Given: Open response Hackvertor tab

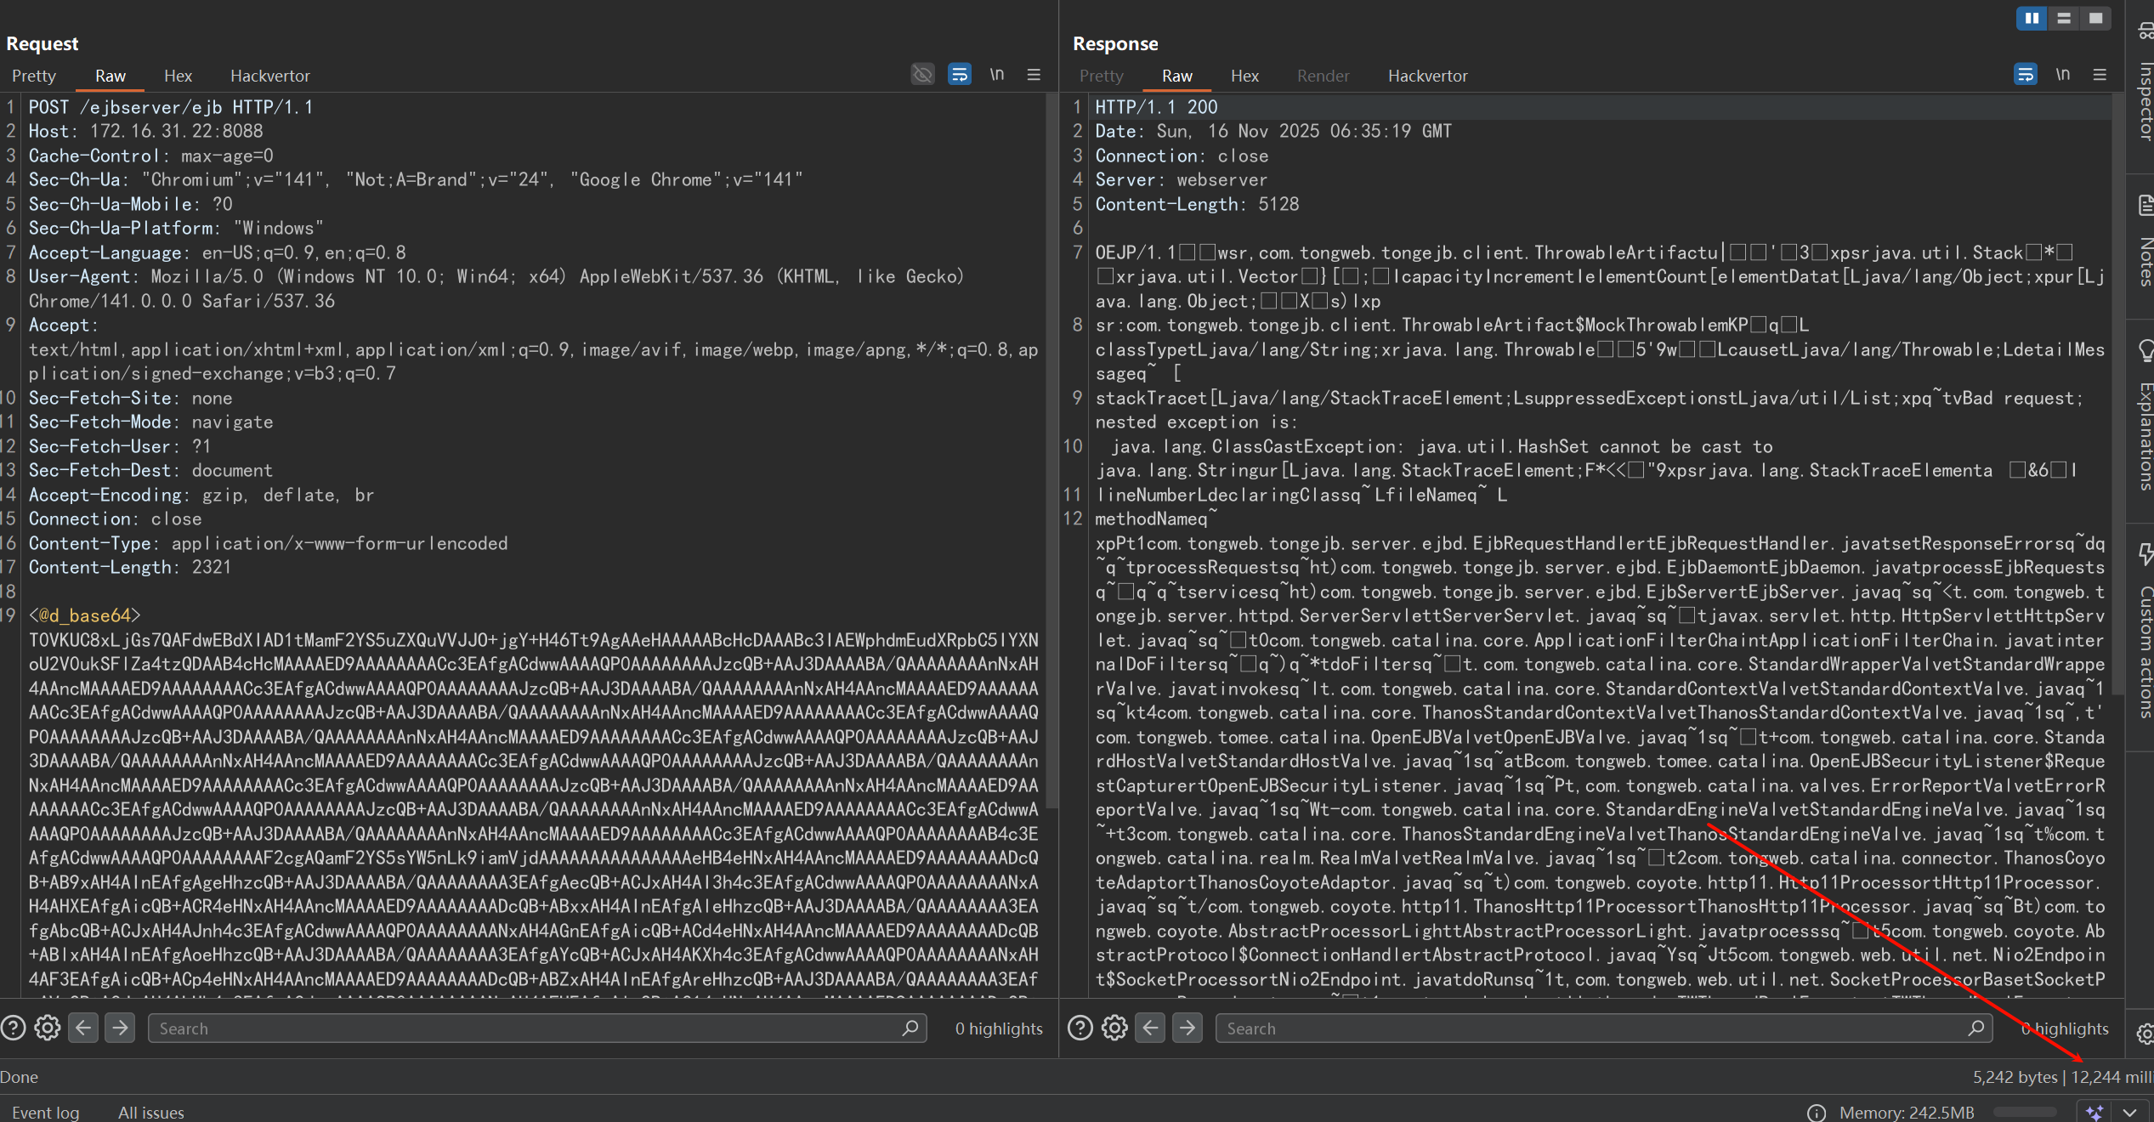Looking at the screenshot, I should coord(1427,76).
